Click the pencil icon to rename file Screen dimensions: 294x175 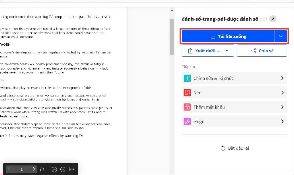point(273,19)
